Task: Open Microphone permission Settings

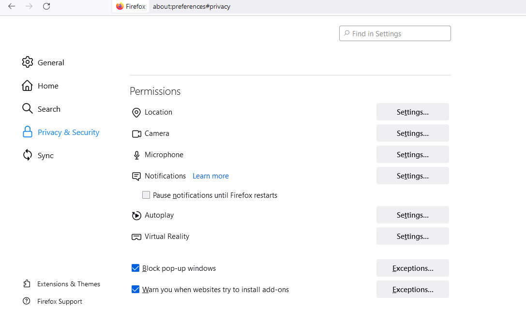Action: pos(412,154)
